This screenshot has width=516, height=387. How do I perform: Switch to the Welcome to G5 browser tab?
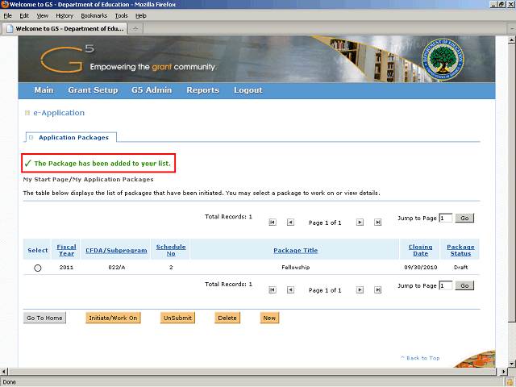click(x=64, y=29)
